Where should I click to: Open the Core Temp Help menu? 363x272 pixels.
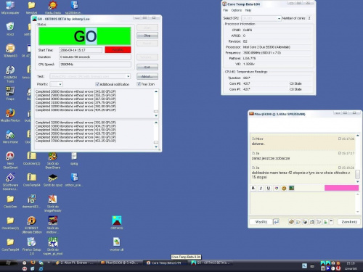click(248, 10)
